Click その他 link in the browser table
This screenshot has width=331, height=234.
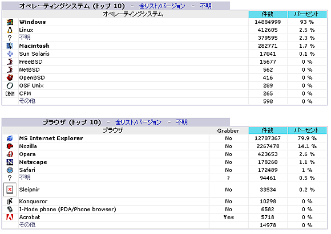(27, 225)
